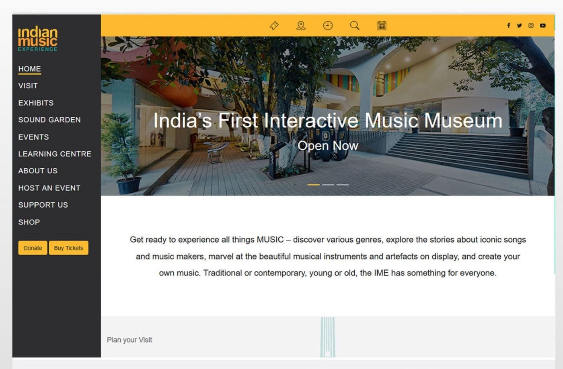
Task: Open the SHOP link in sidebar
Action: tap(29, 222)
